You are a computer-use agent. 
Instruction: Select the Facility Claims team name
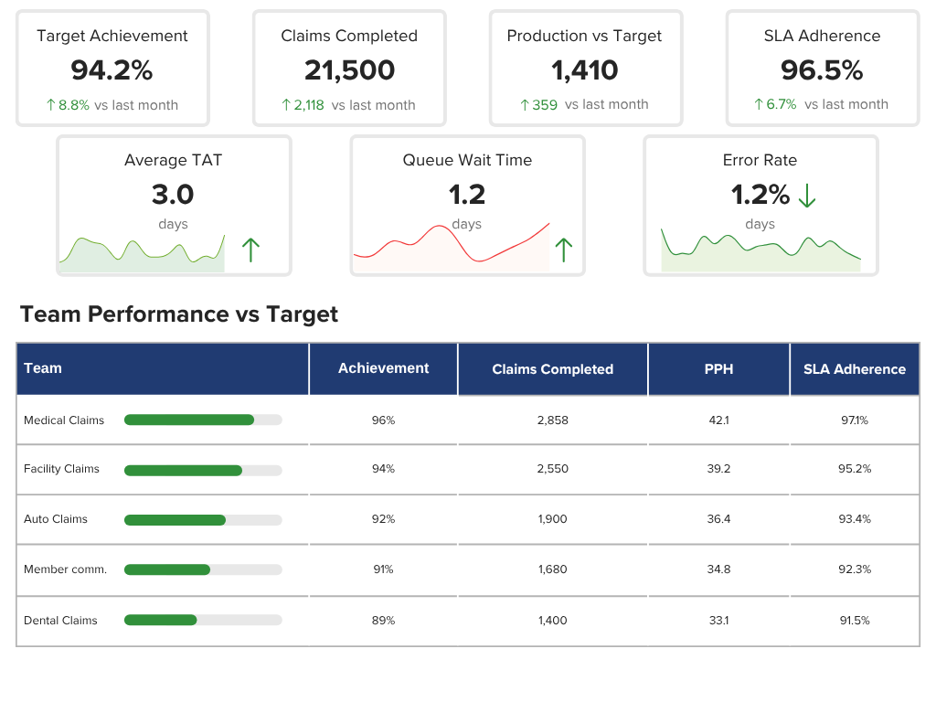tap(61, 469)
